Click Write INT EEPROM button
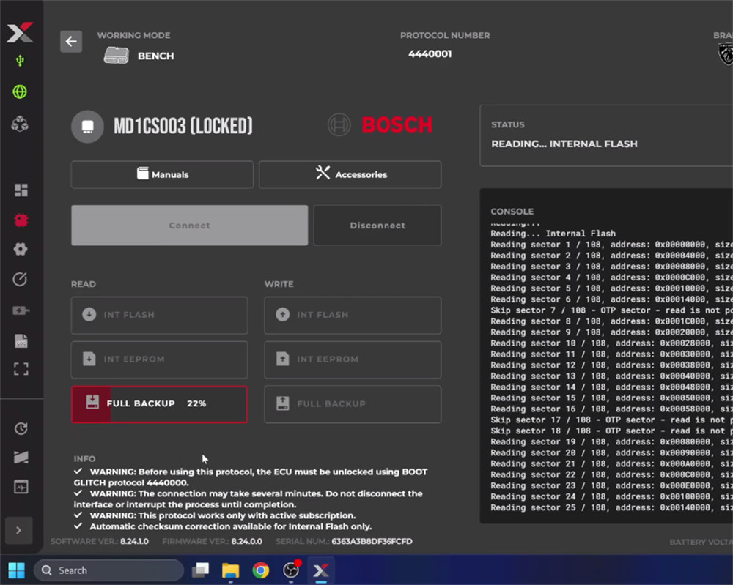This screenshot has height=585, width=733. [x=353, y=359]
